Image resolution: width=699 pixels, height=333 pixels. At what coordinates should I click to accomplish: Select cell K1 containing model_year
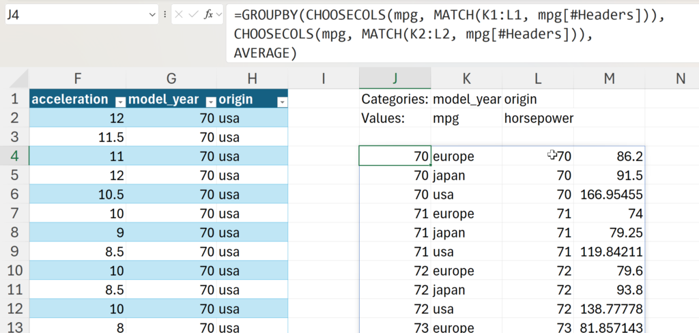pos(466,100)
